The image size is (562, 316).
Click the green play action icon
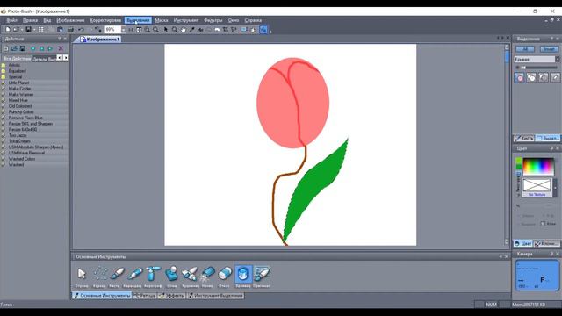(x=51, y=48)
